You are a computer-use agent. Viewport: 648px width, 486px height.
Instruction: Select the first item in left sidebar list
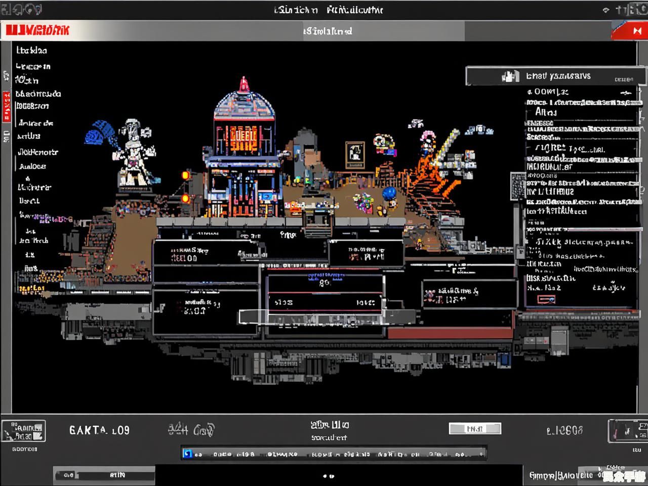tap(31, 50)
